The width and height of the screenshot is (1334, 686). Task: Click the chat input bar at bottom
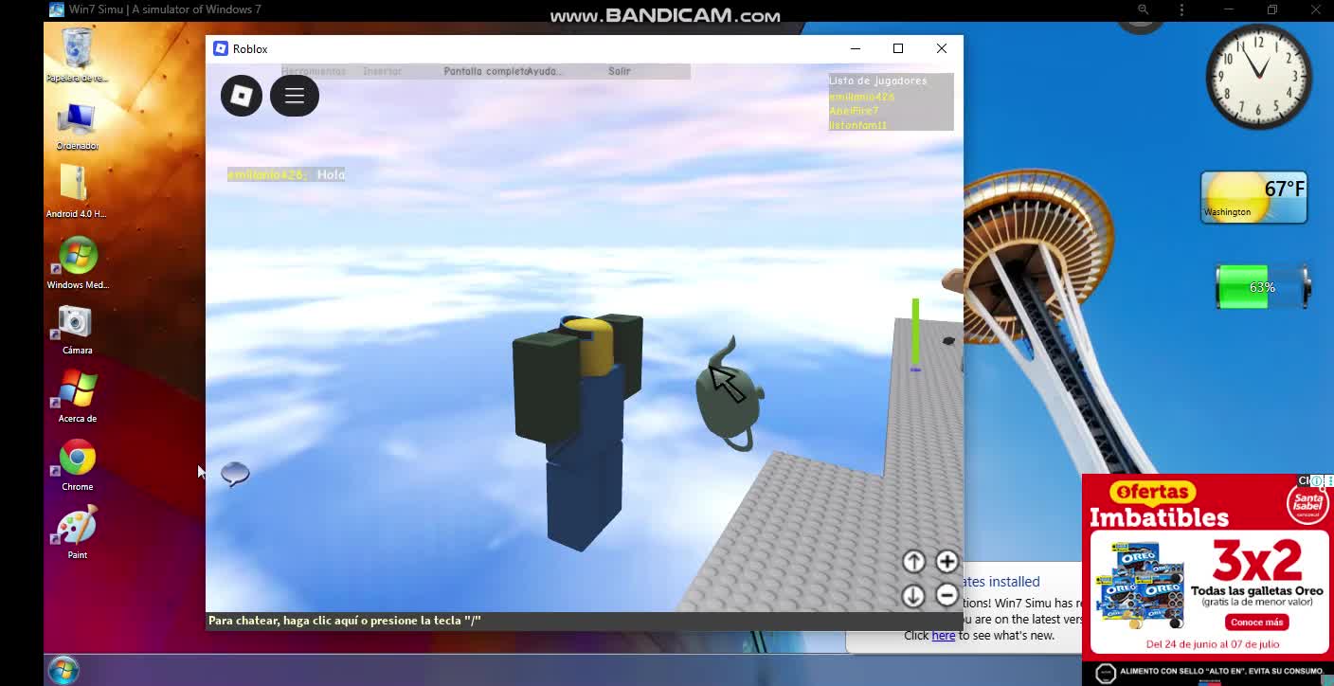(x=584, y=621)
